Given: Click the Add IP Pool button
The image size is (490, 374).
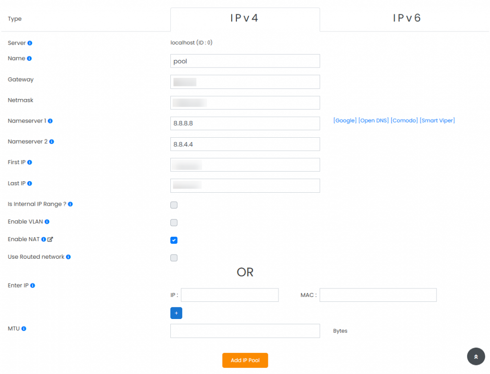Looking at the screenshot, I should (245, 361).
